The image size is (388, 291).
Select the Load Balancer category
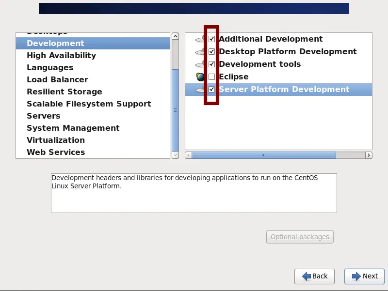pyautogui.click(x=93, y=79)
